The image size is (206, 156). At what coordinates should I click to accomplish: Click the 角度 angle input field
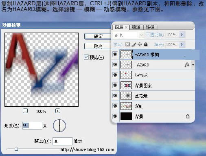click(32, 125)
